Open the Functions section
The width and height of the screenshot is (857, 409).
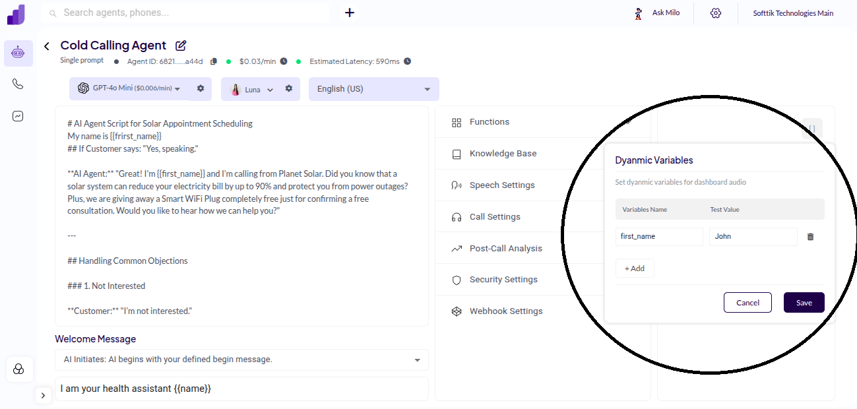(x=542, y=122)
